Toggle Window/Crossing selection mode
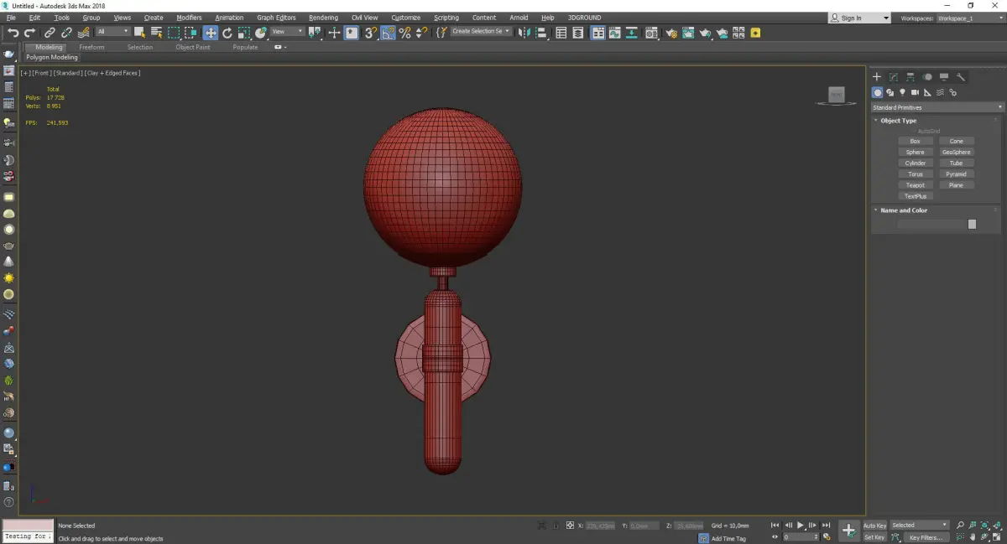Screen dimensions: 1007x544 [x=190, y=33]
